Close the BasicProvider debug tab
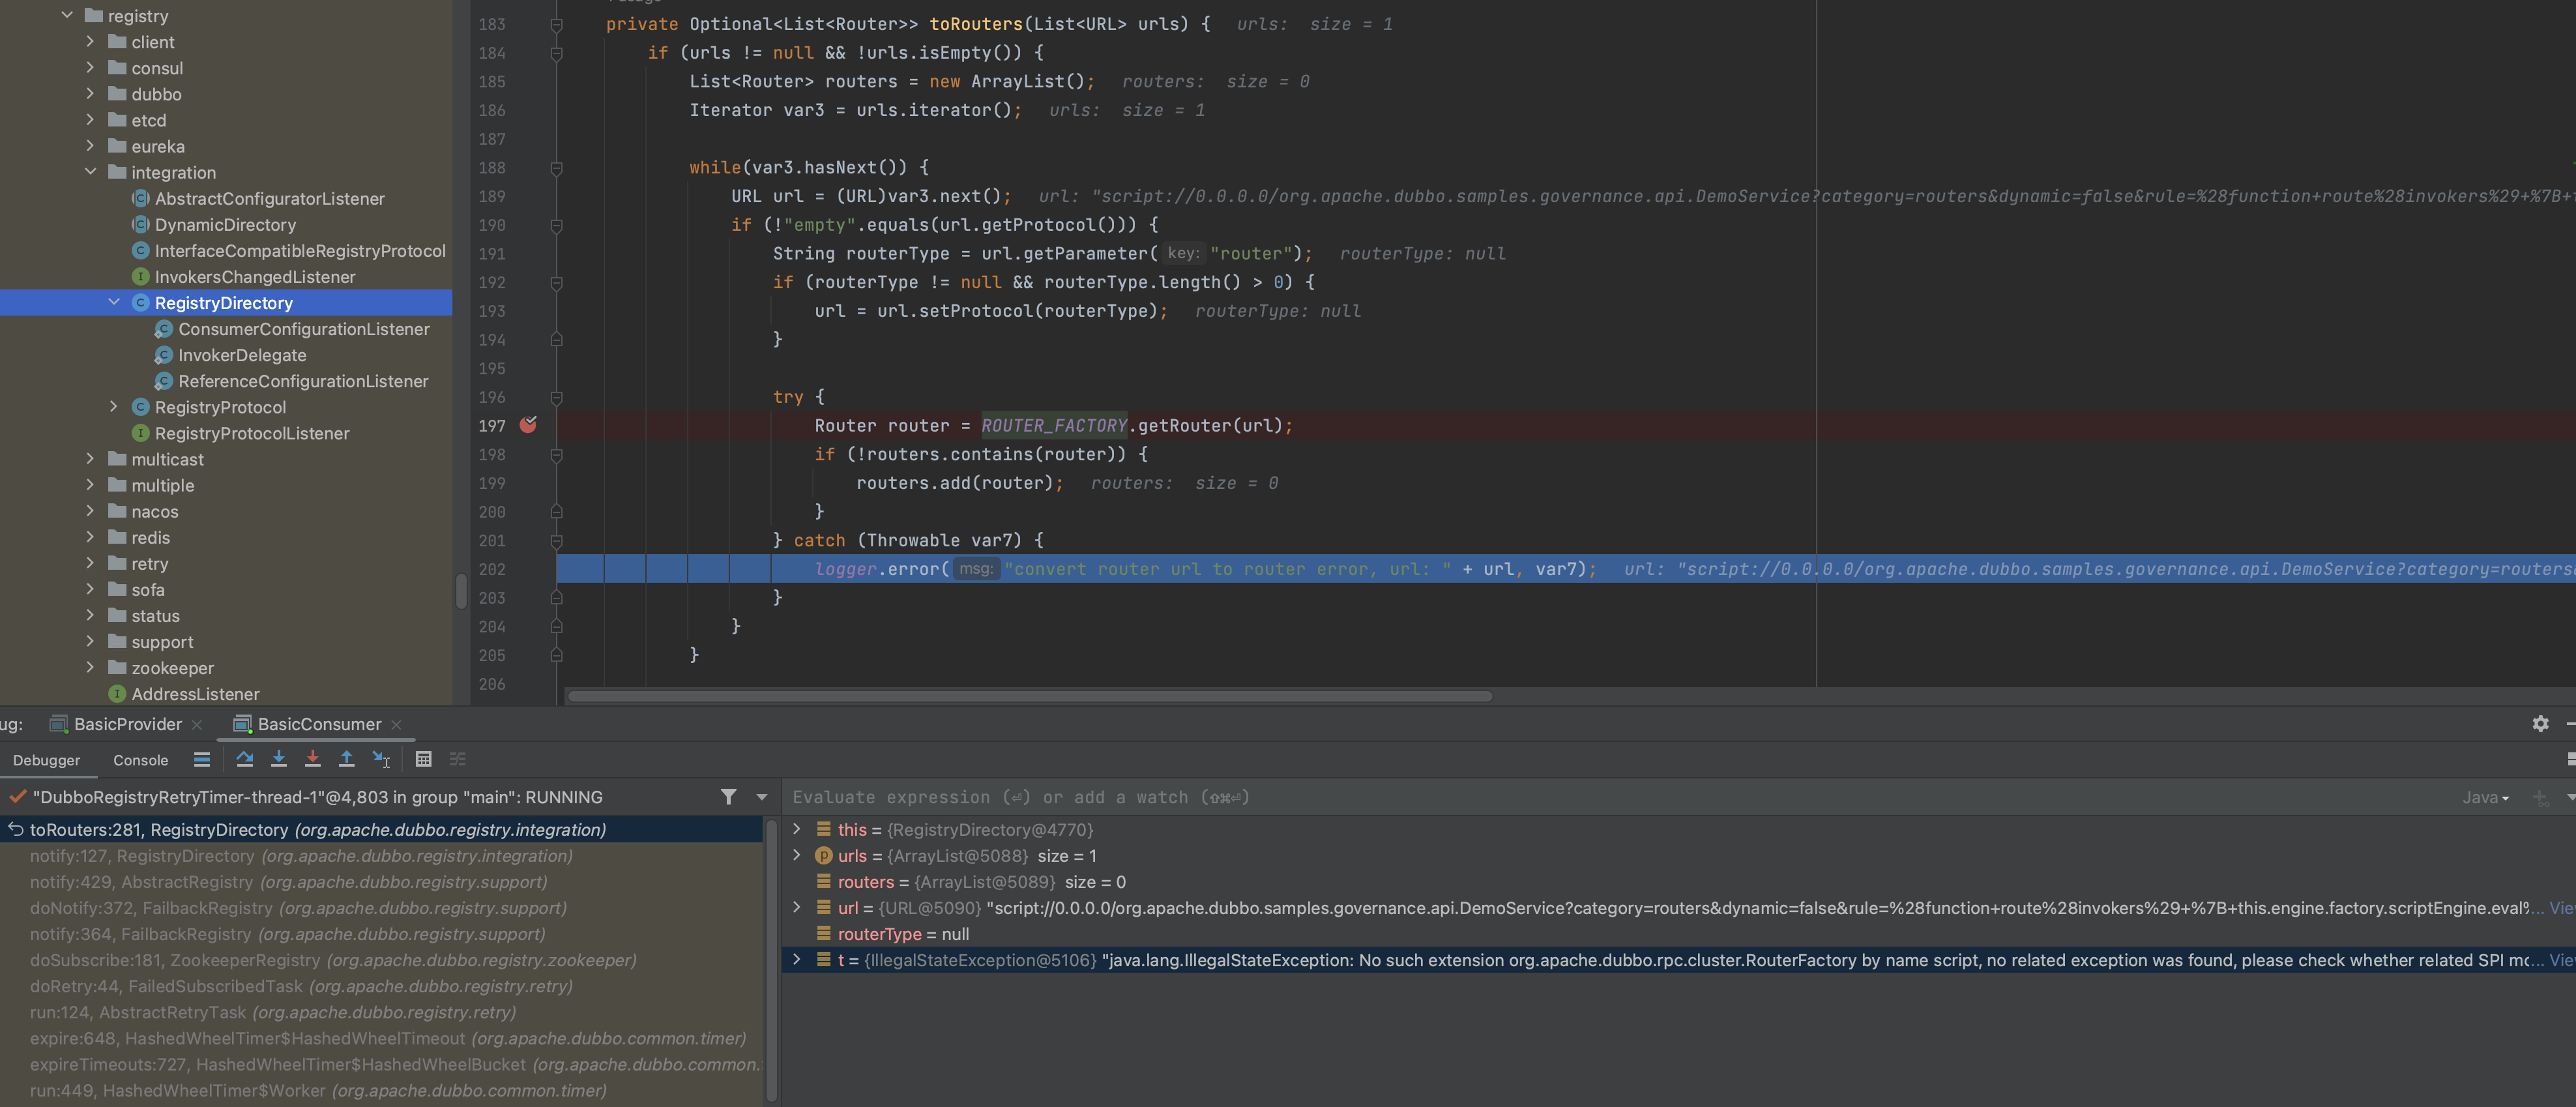The width and height of the screenshot is (2576, 1107). [197, 724]
